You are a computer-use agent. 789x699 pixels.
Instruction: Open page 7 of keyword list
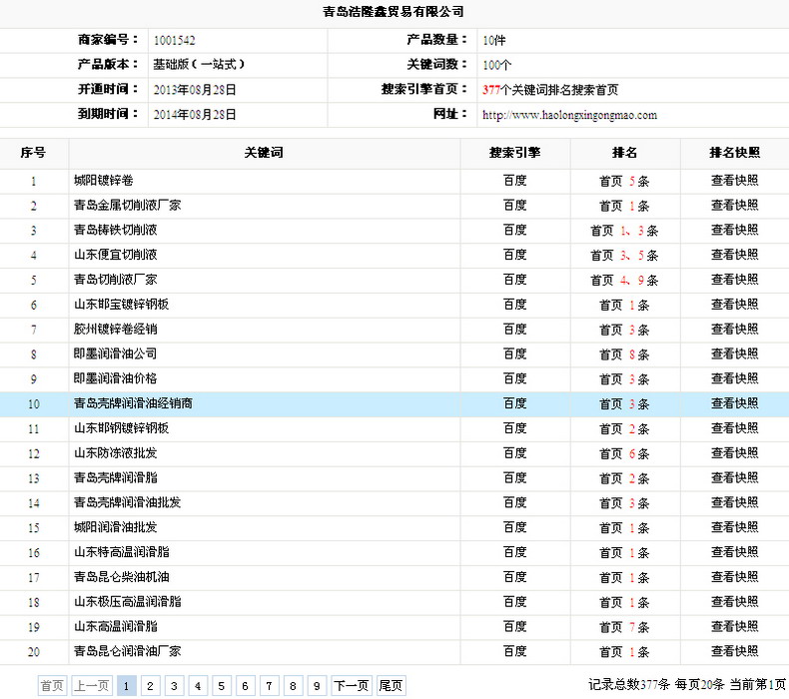270,686
